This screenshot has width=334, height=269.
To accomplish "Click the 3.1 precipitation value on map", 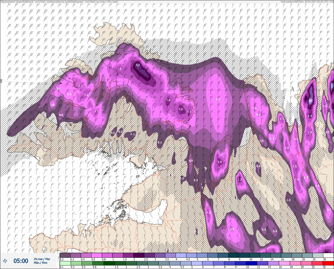I will click(138, 65).
